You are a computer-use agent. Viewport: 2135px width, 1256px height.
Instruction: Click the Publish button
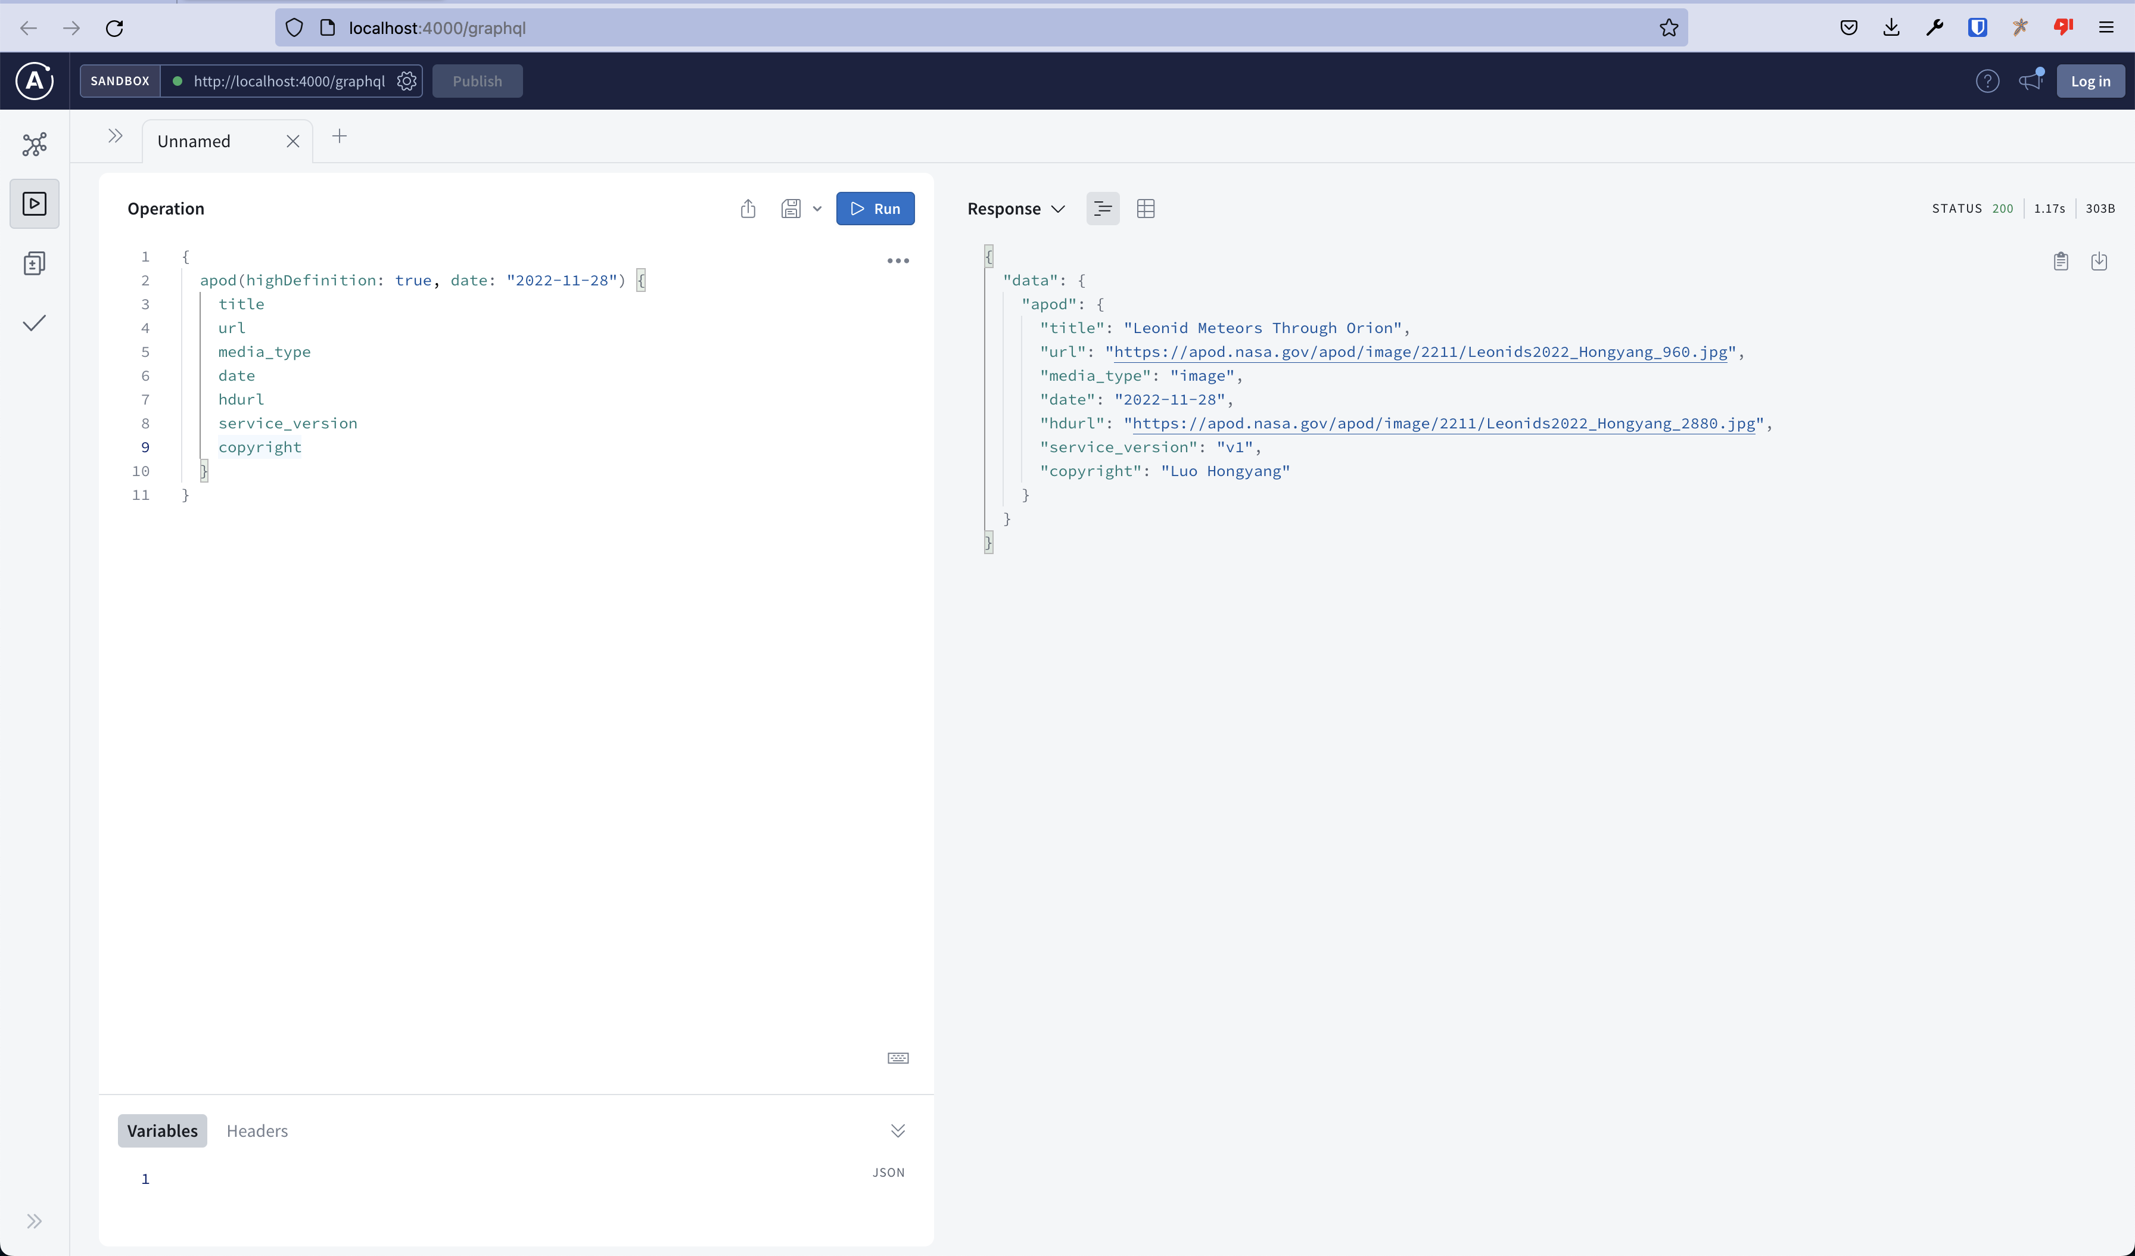coord(477,82)
